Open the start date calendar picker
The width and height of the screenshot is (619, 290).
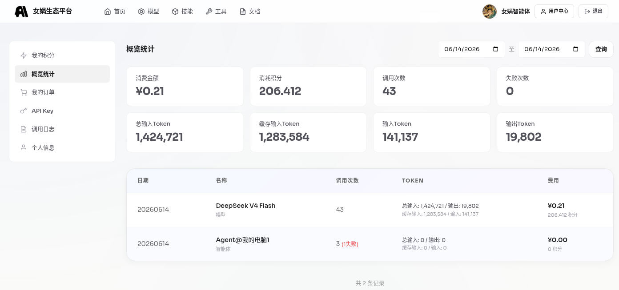496,49
